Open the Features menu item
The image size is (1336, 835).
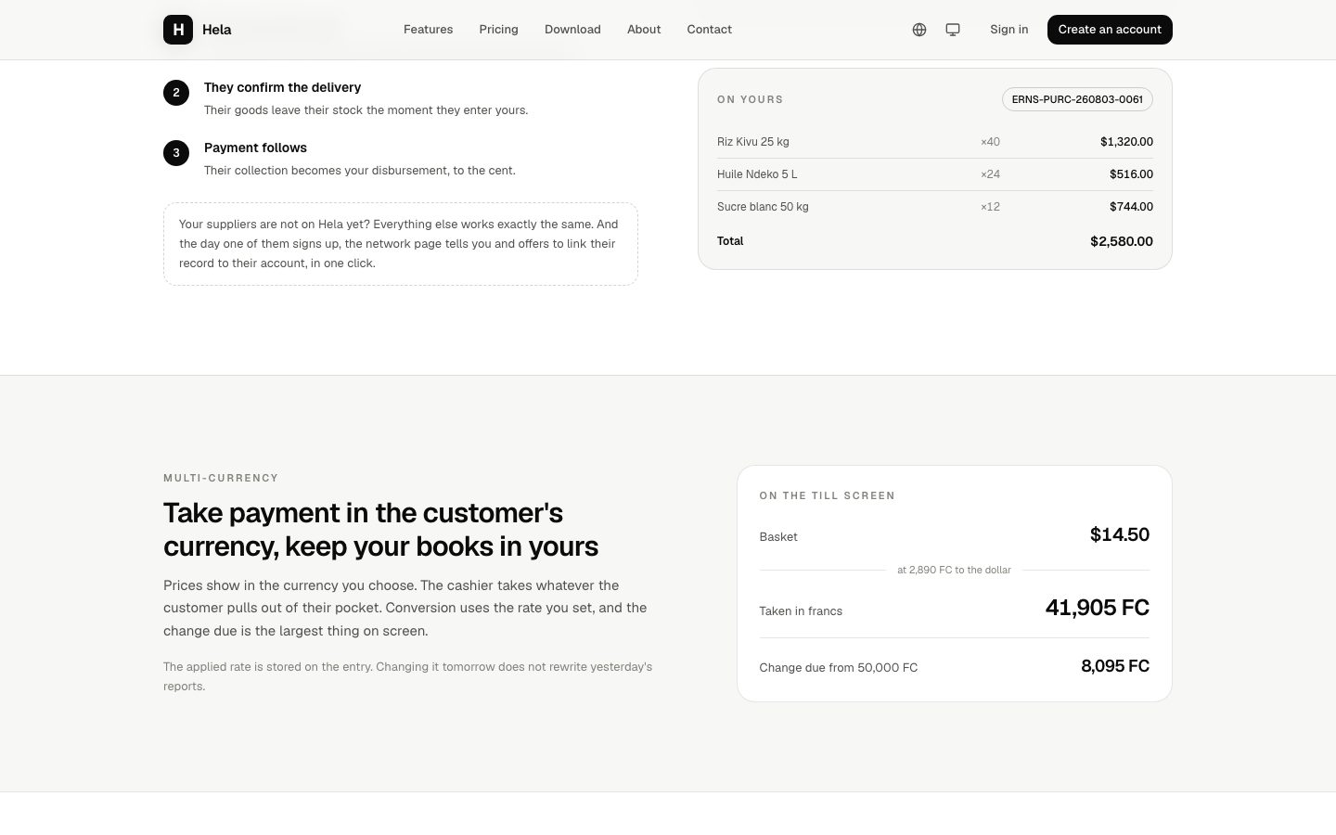(429, 30)
